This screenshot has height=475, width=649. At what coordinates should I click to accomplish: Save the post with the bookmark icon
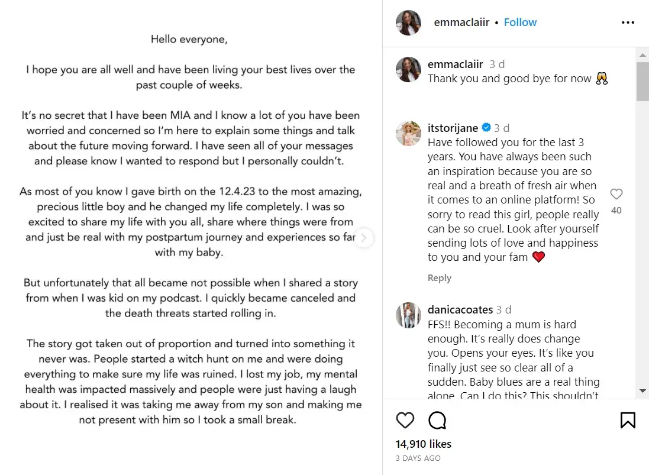[x=629, y=420]
